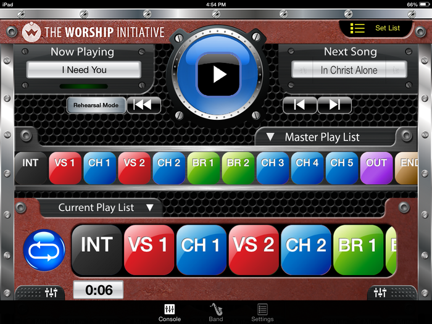
Task: Select CH 1 in the Master Play List
Action: click(x=99, y=168)
